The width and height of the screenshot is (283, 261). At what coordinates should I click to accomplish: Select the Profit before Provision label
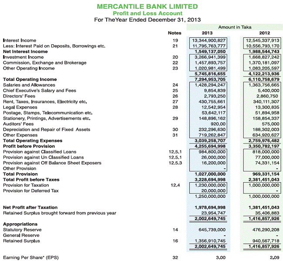coord(29,146)
